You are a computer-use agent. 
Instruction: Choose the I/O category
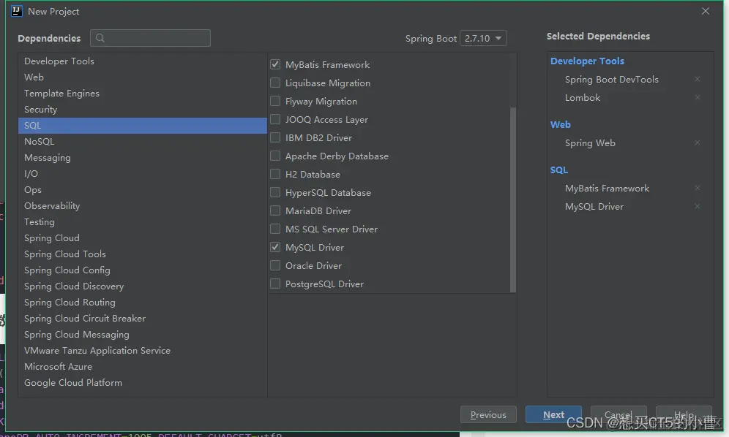click(x=142, y=174)
